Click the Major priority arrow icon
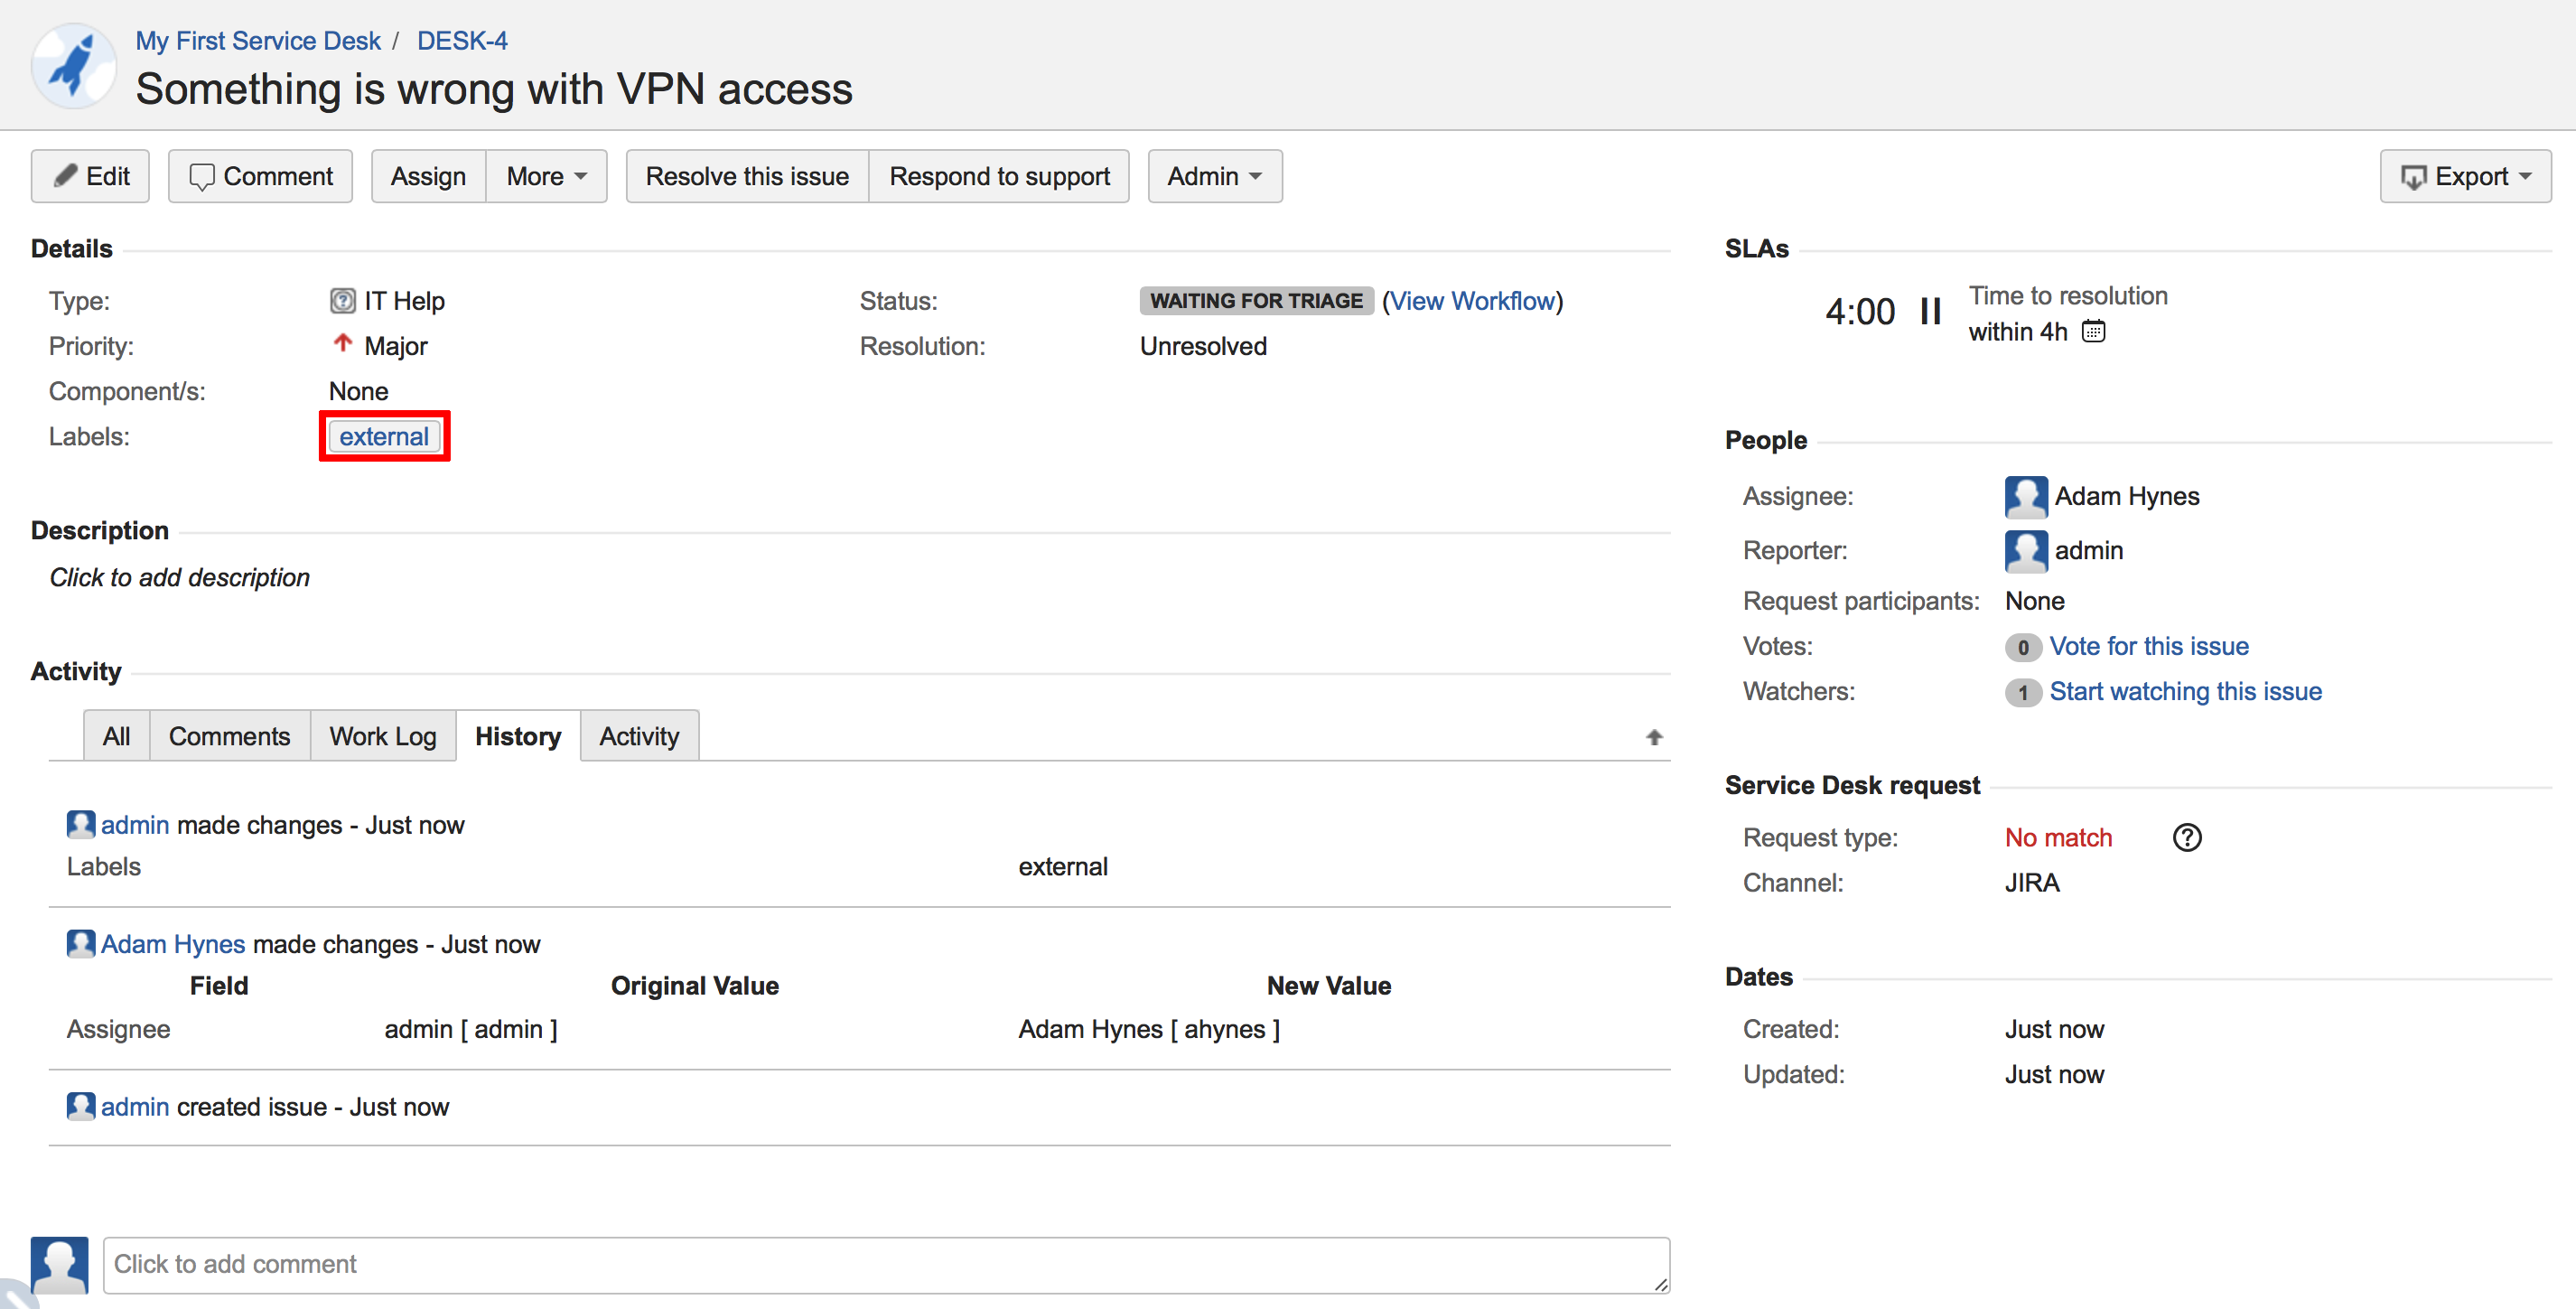 click(343, 343)
